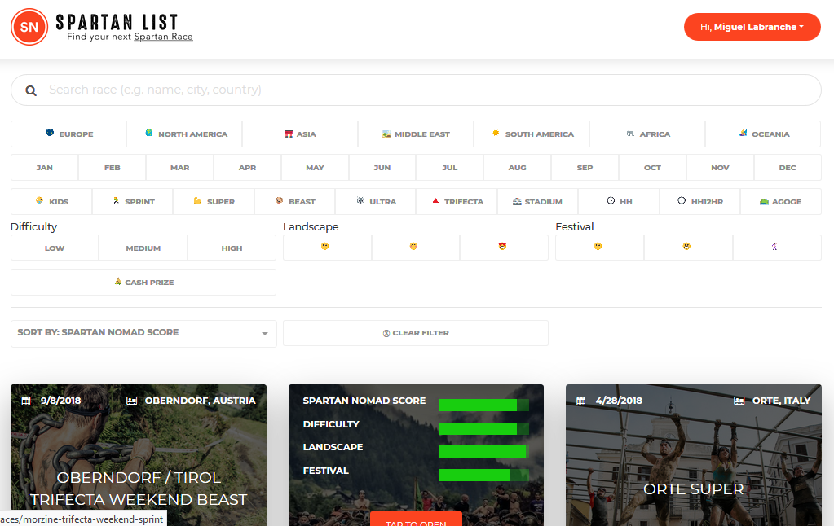Click the heart-eyes emoji Landscape filter

click(503, 247)
